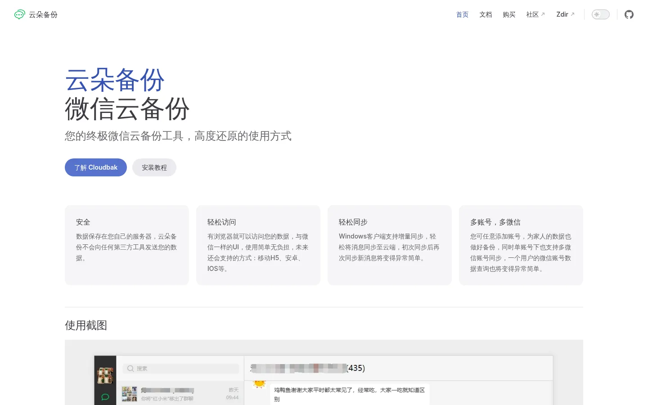Click the chat bubble icon in screenshot sidebar
The image size is (648, 405).
105,397
